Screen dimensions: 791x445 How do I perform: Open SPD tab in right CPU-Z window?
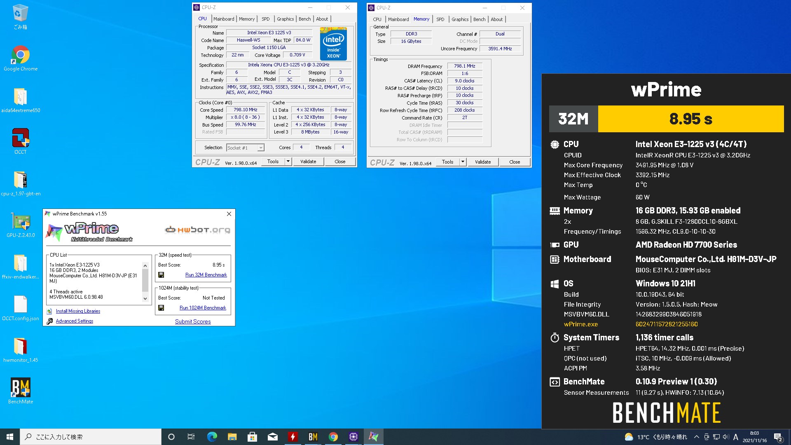(440, 19)
